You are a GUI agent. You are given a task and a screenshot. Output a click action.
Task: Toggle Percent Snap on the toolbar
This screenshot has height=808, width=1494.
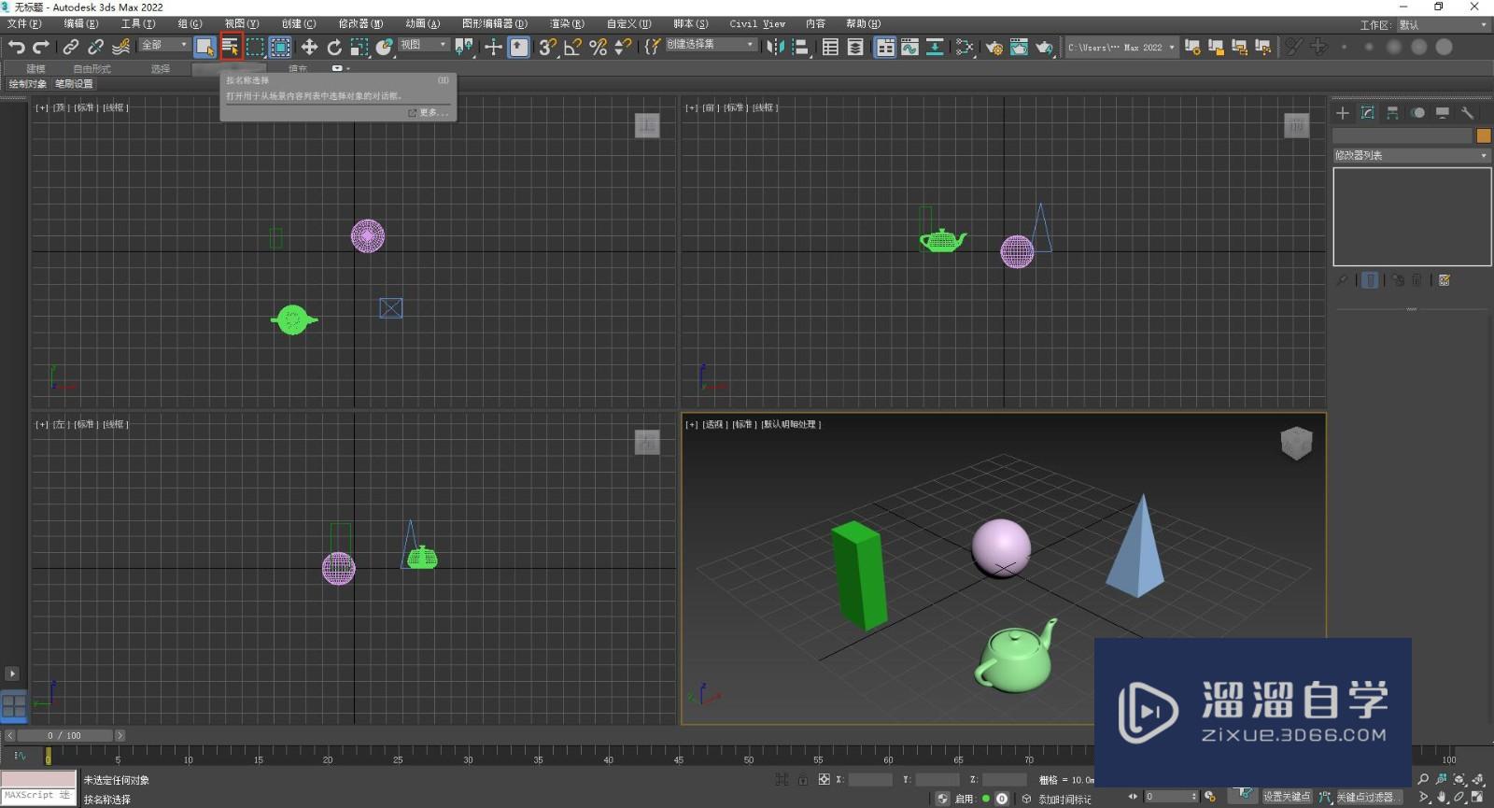[x=599, y=47]
